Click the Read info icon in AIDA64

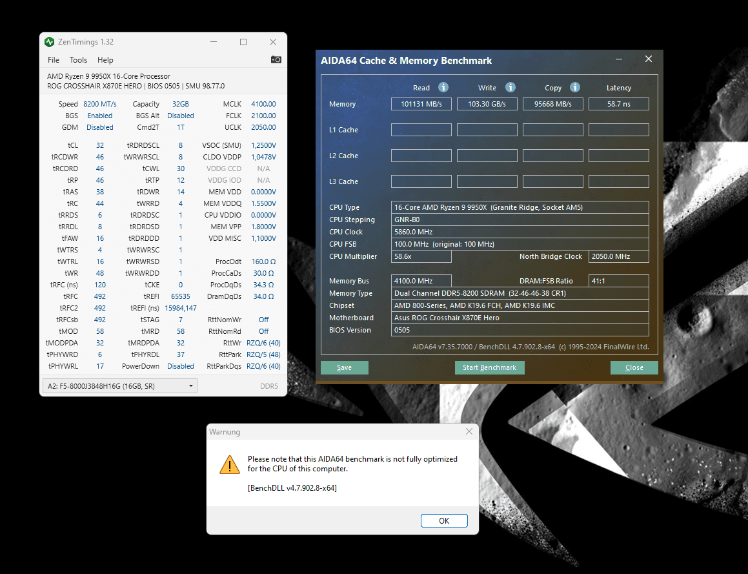(x=443, y=87)
